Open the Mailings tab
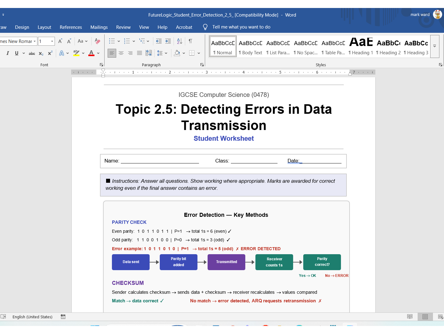This screenshot has height=333, width=444. pyautogui.click(x=99, y=27)
